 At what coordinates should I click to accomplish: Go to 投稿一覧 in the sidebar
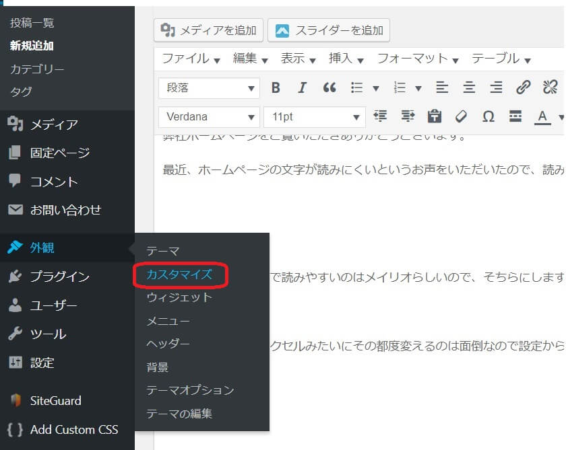(x=32, y=23)
